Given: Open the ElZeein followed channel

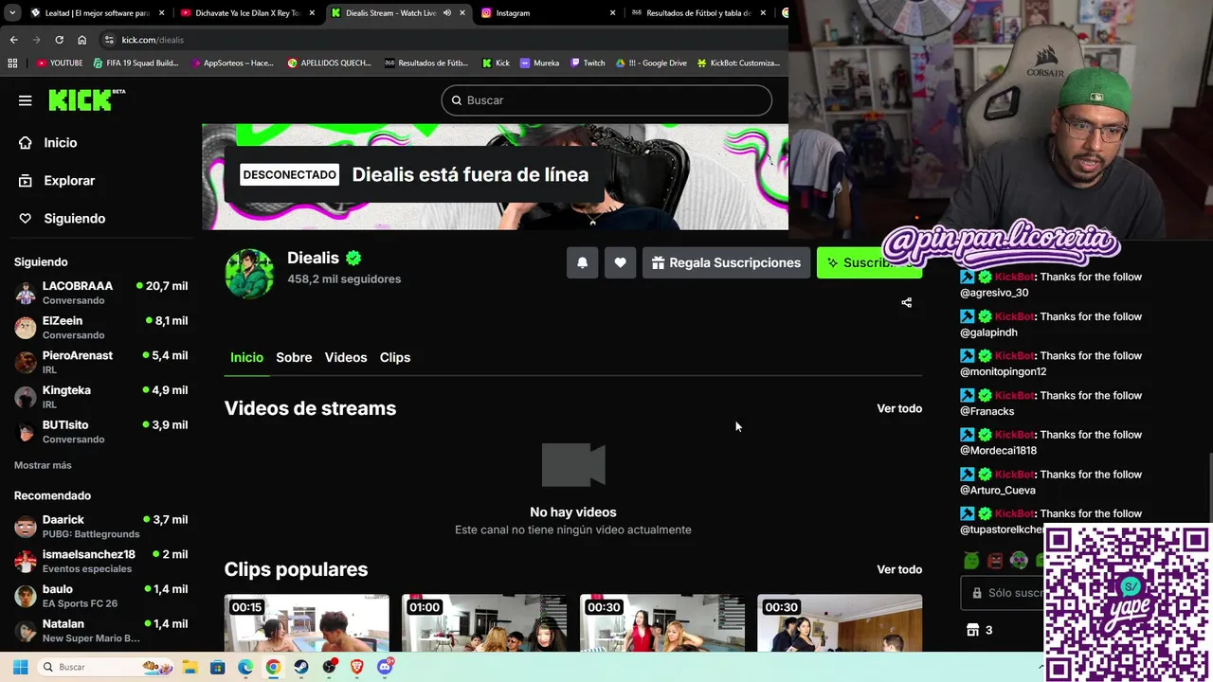Looking at the screenshot, I should tap(100, 328).
